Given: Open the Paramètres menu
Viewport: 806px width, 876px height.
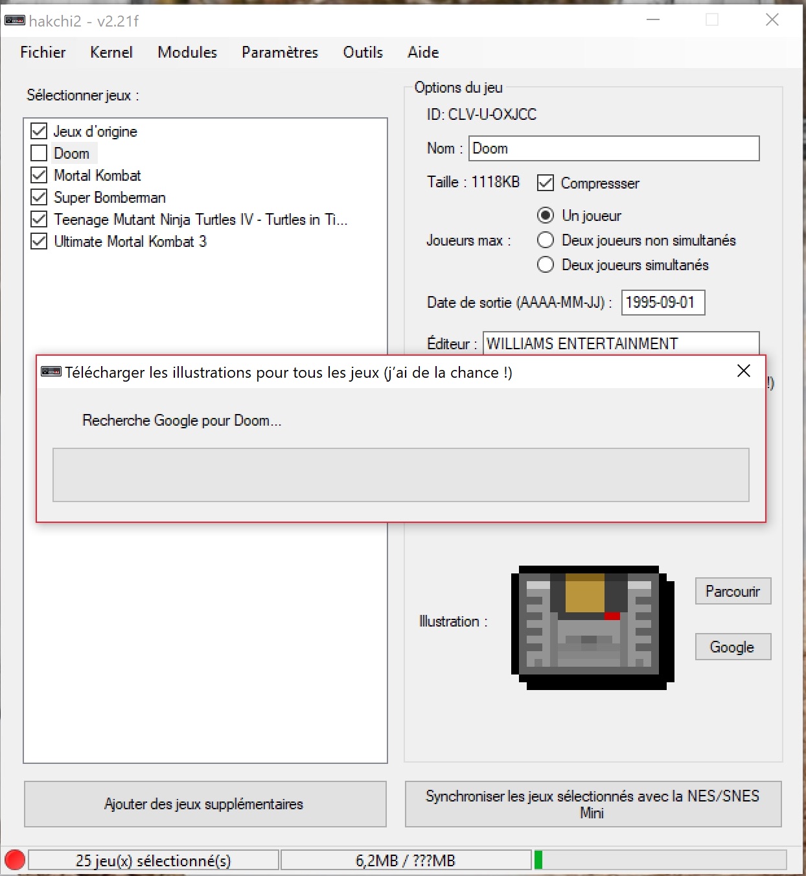Looking at the screenshot, I should [x=280, y=52].
